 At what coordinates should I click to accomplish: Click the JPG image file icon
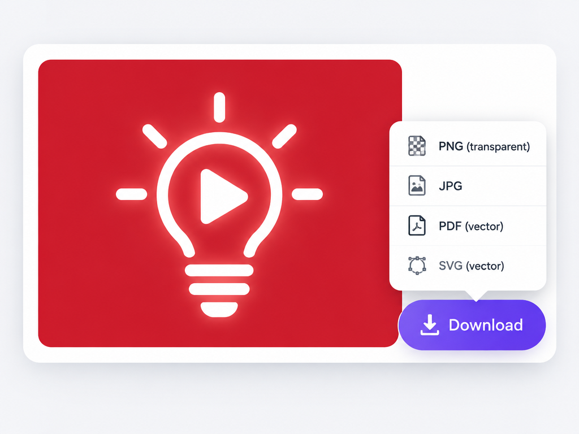click(417, 185)
